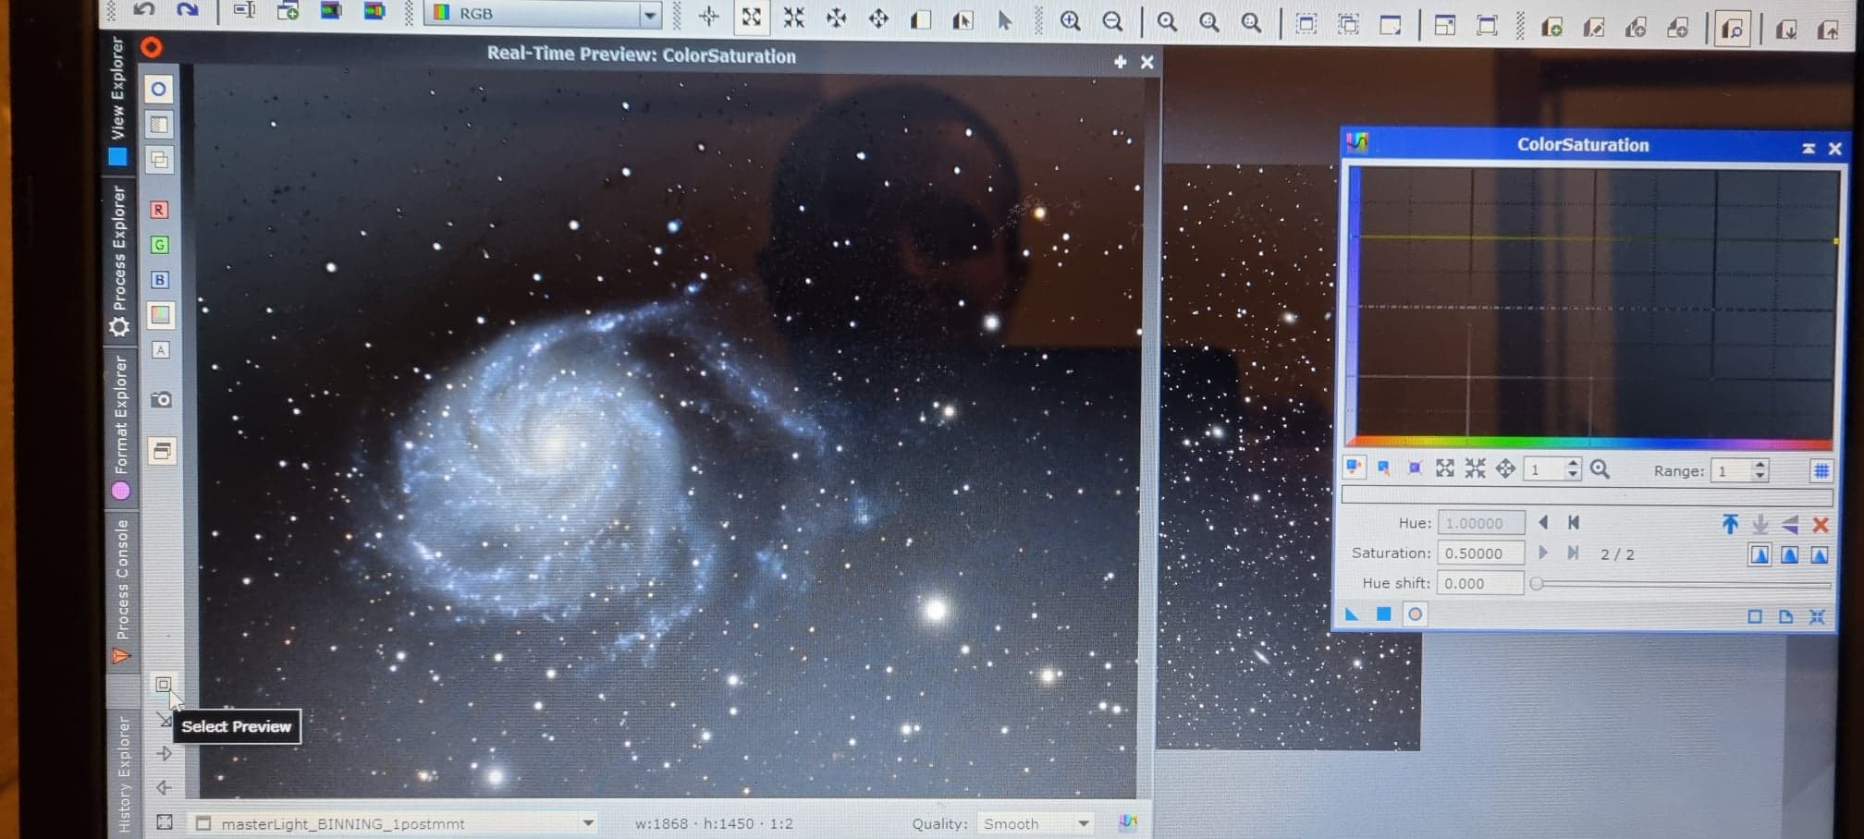Click the Saturation value input field
This screenshot has width=1864, height=839.
coord(1479,553)
